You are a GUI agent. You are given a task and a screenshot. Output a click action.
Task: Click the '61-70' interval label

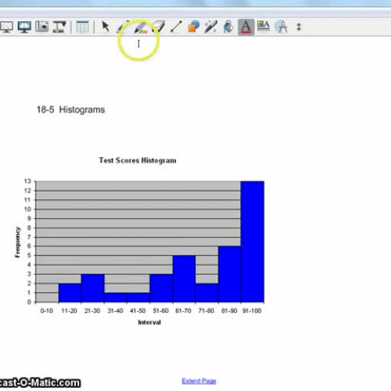(183, 310)
